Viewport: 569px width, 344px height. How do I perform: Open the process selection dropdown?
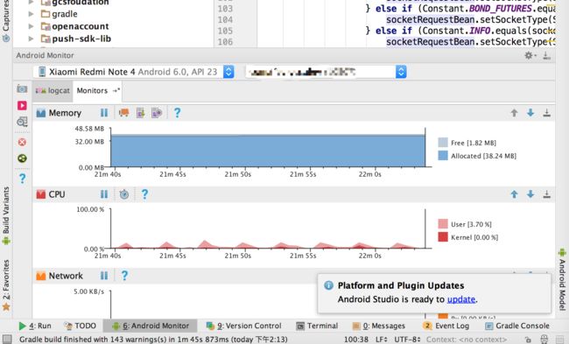[x=326, y=72]
